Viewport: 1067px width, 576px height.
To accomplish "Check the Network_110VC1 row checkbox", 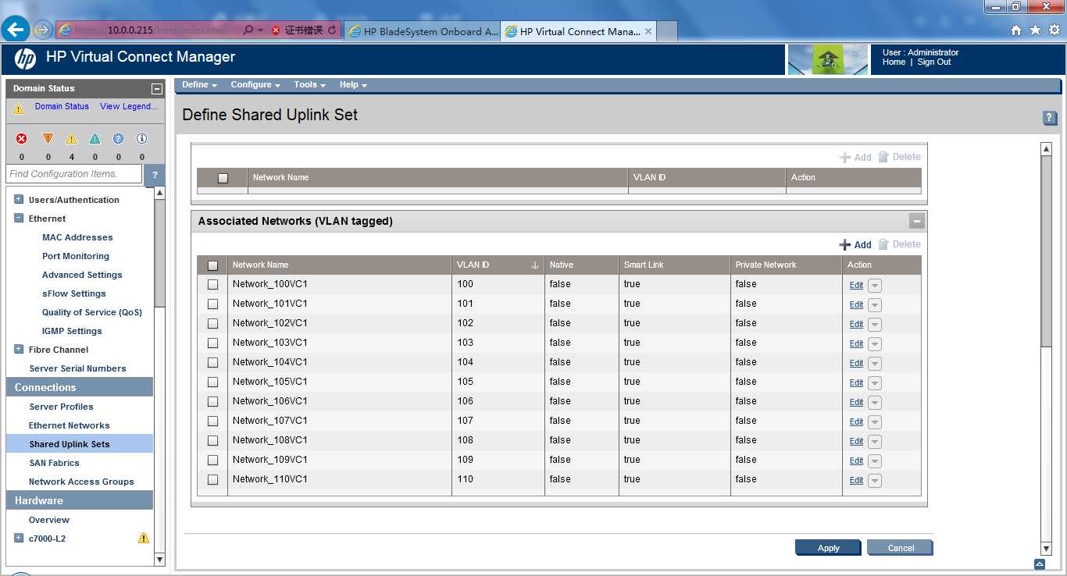I will pos(212,480).
